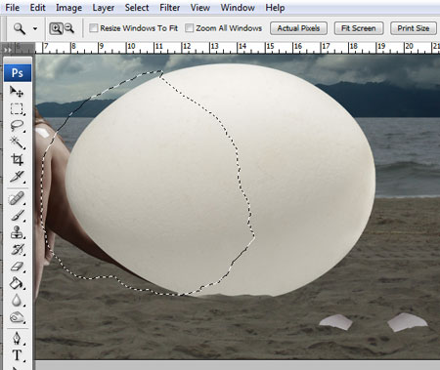Select the Move tool
Viewport: 440px width, 370px height.
17,92
